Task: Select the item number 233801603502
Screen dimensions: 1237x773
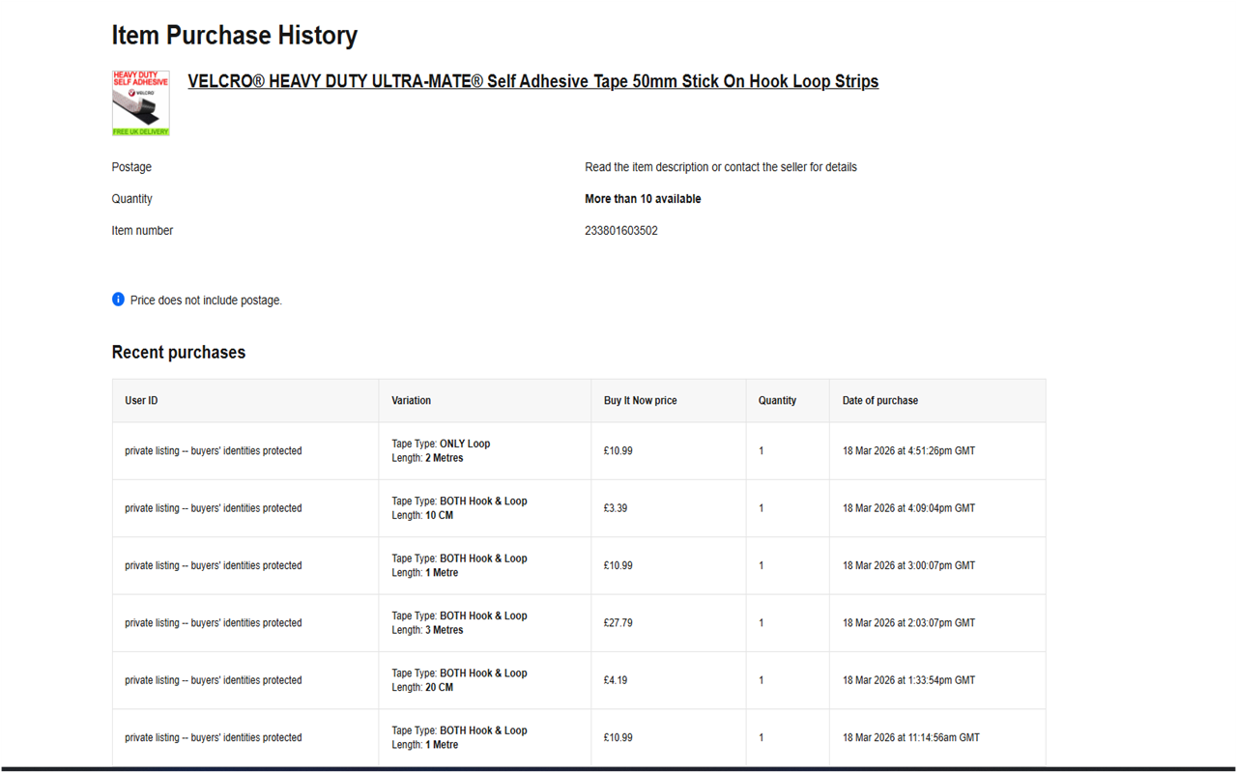Action: pyautogui.click(x=621, y=231)
